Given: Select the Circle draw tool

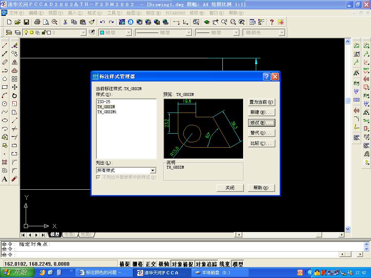Looking at the screenshot, I should click(x=4, y=104).
